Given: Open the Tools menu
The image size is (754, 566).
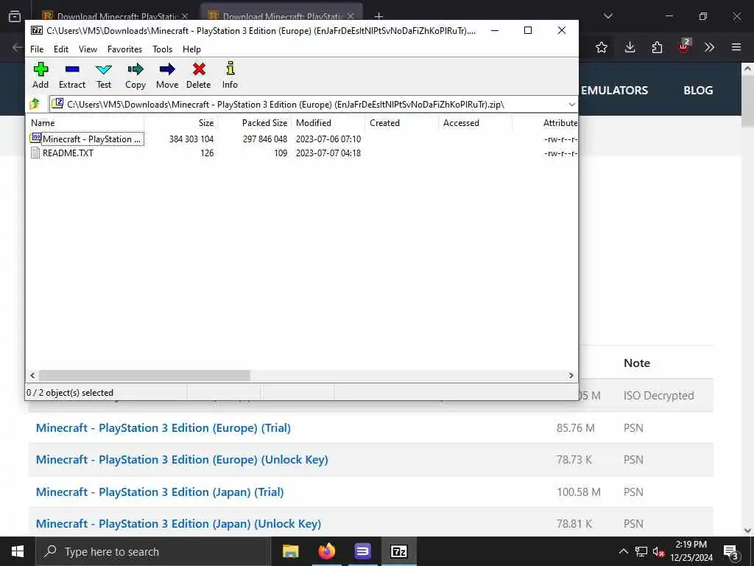Looking at the screenshot, I should click(x=163, y=49).
